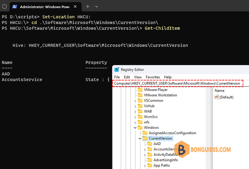
Task: Expand the App Paths key
Action: pos(145,166)
